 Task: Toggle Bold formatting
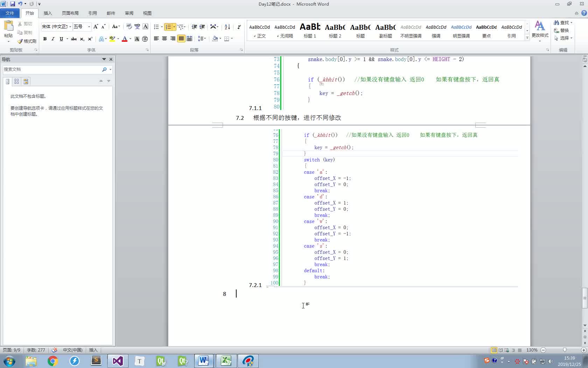tap(45, 39)
